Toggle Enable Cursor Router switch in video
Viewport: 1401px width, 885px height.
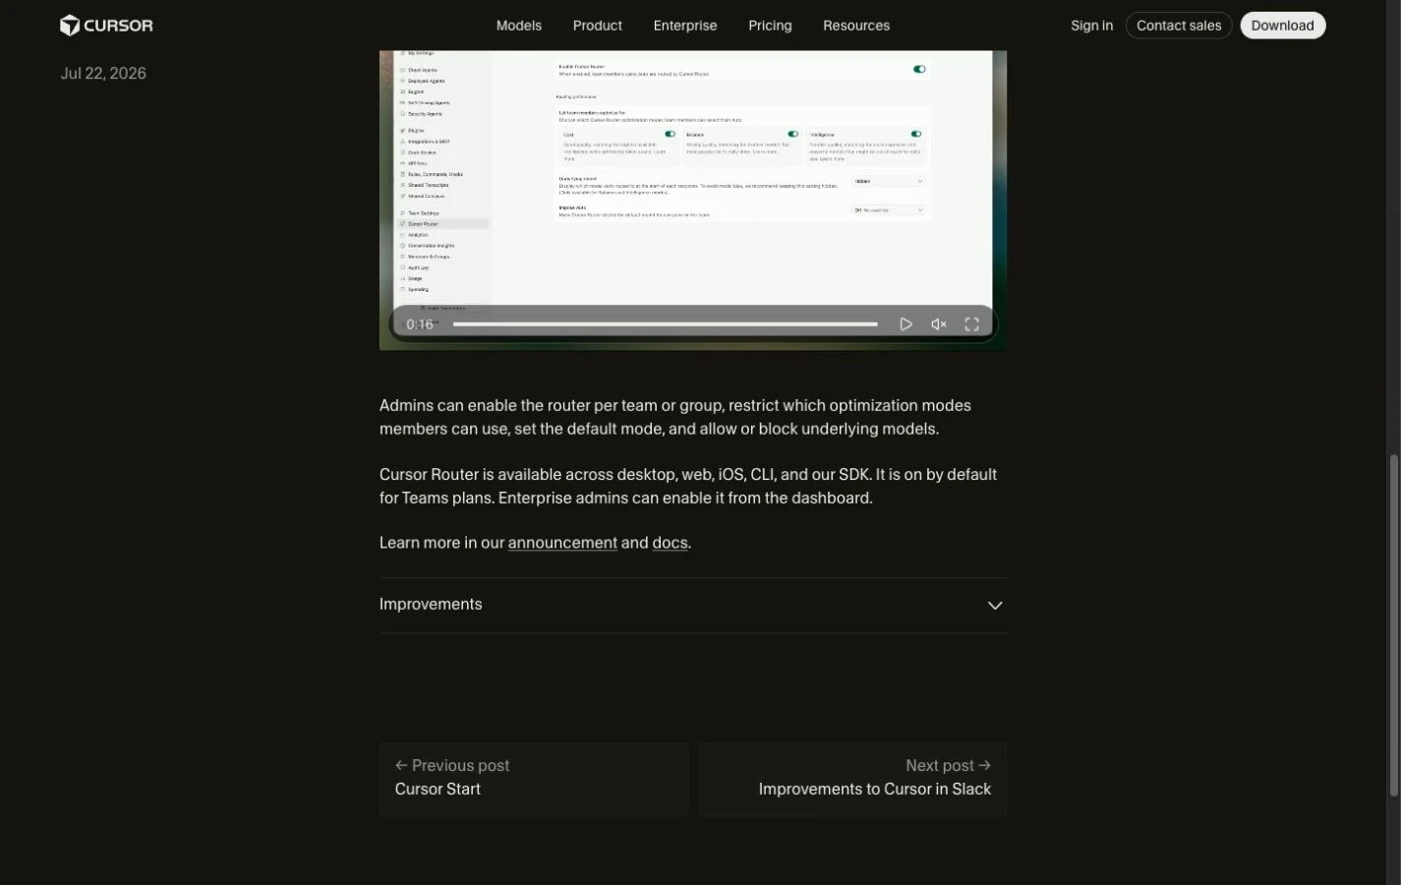919,70
